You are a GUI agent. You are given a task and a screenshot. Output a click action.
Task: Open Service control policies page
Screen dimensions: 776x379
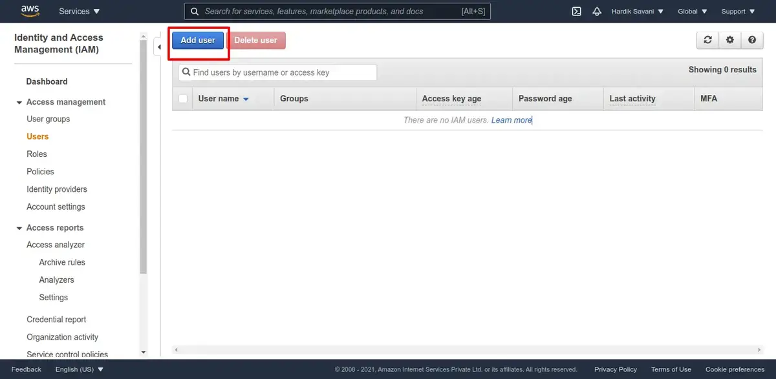pyautogui.click(x=67, y=354)
